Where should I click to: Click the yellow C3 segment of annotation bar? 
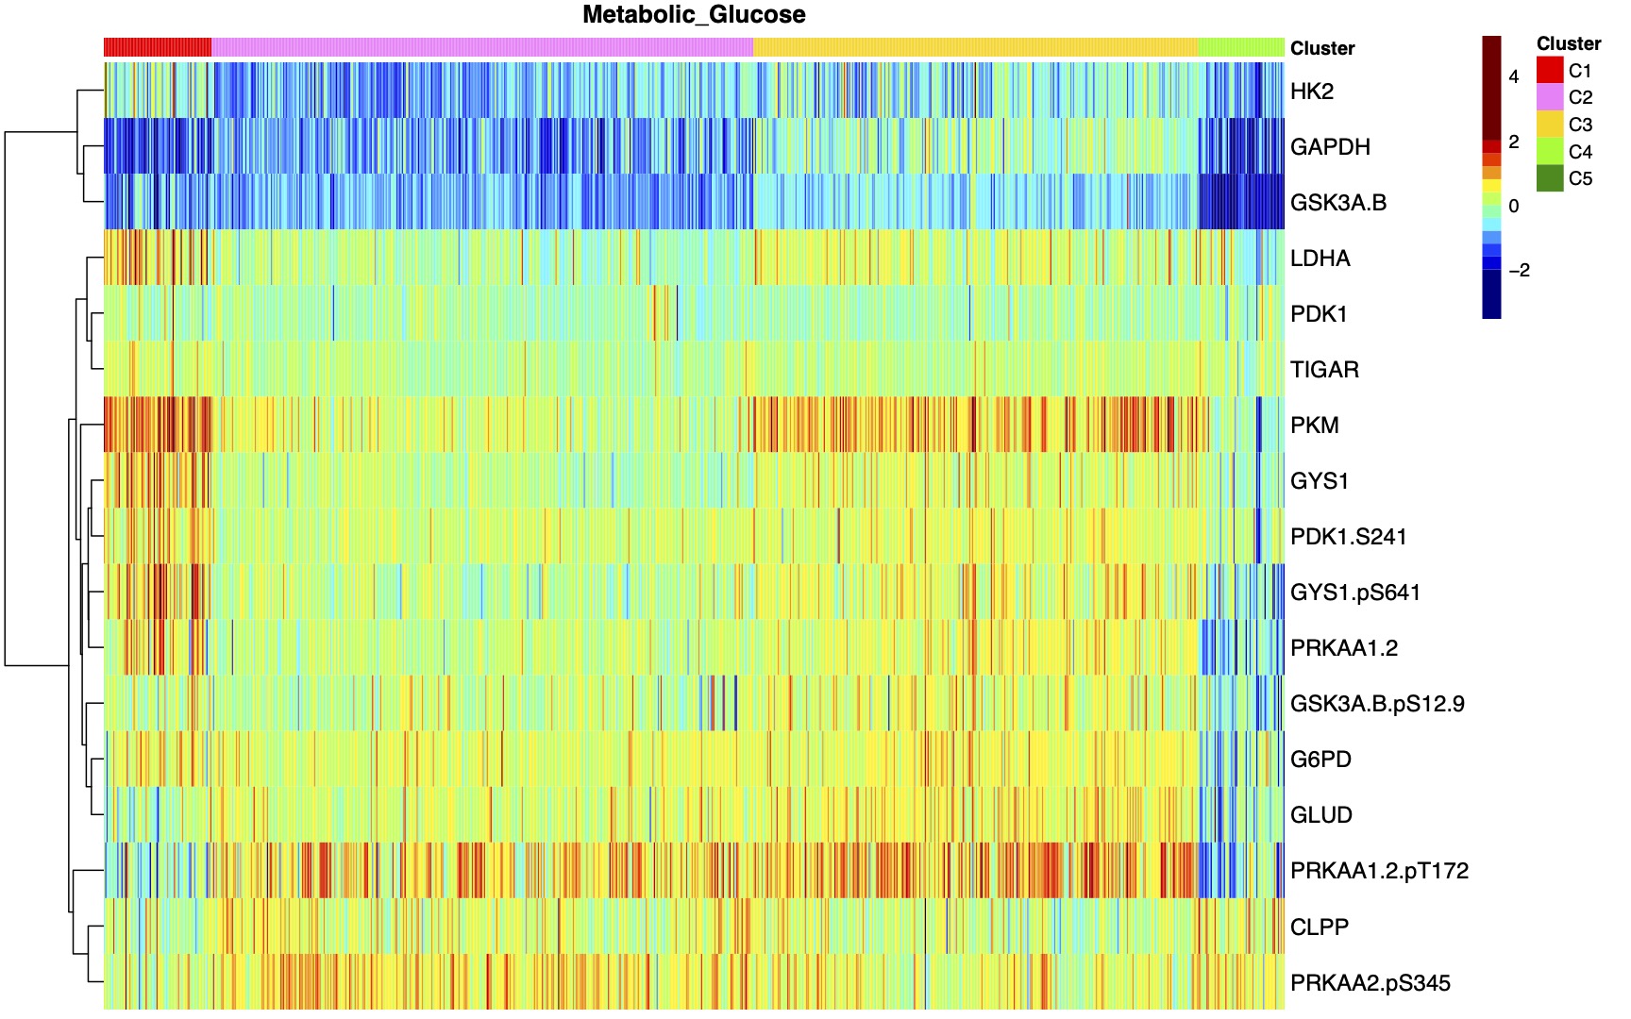point(976,47)
